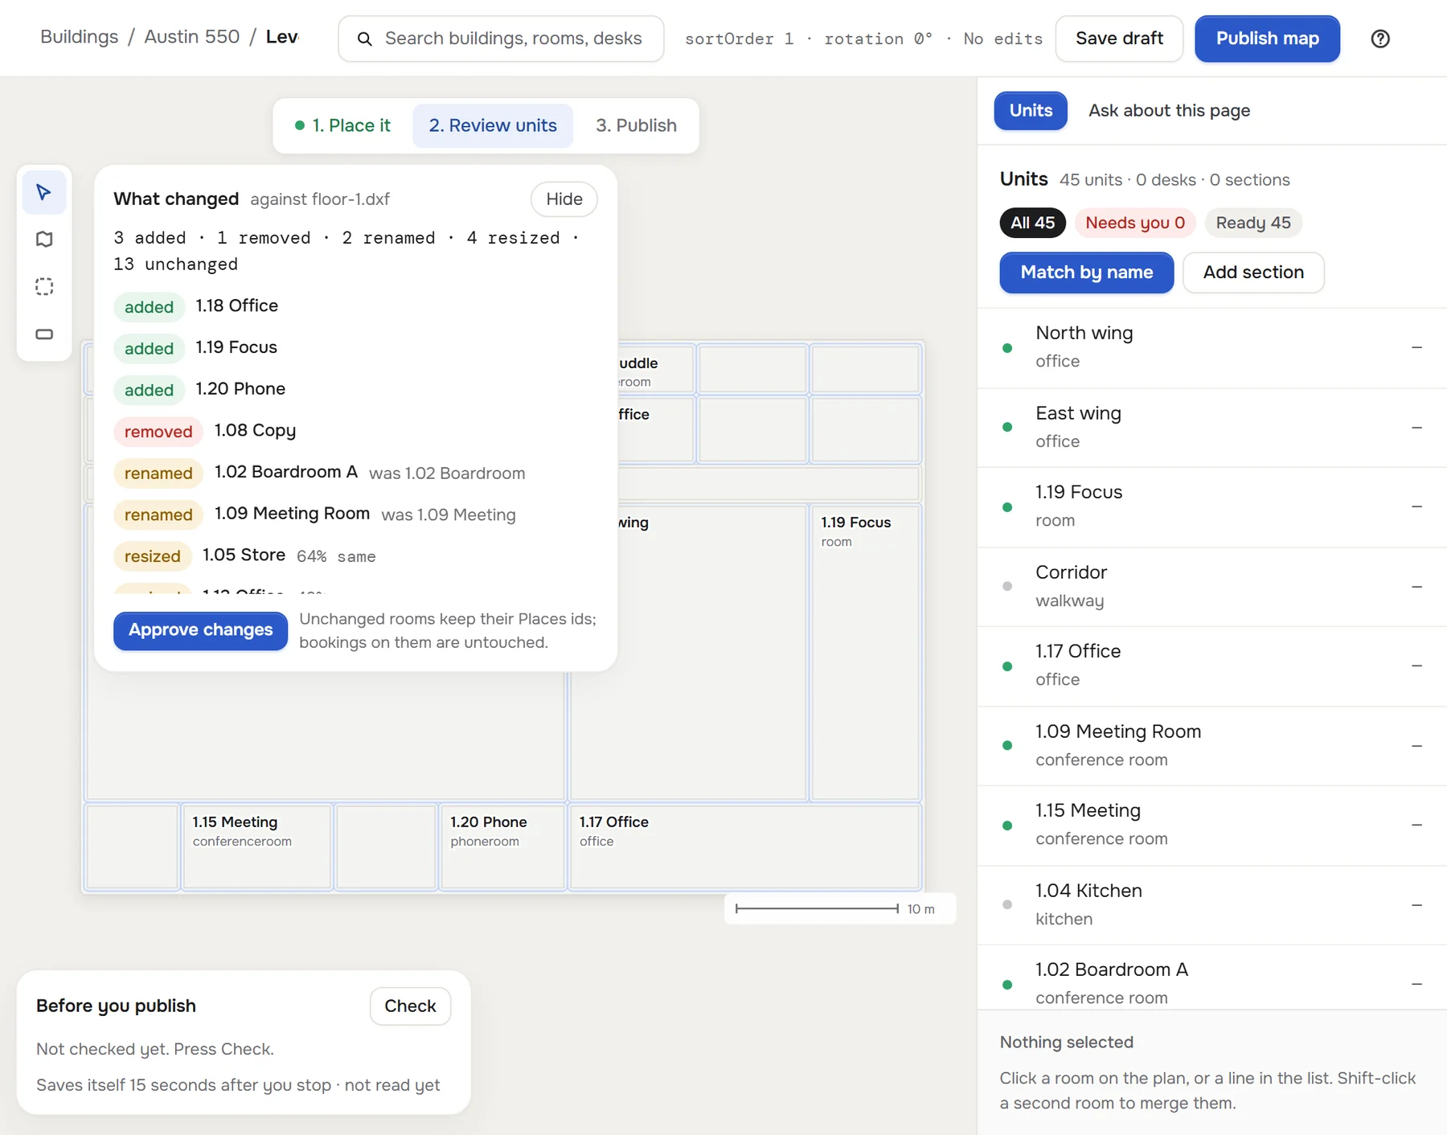Open Austin 550 breadcrumb link

pyautogui.click(x=192, y=37)
